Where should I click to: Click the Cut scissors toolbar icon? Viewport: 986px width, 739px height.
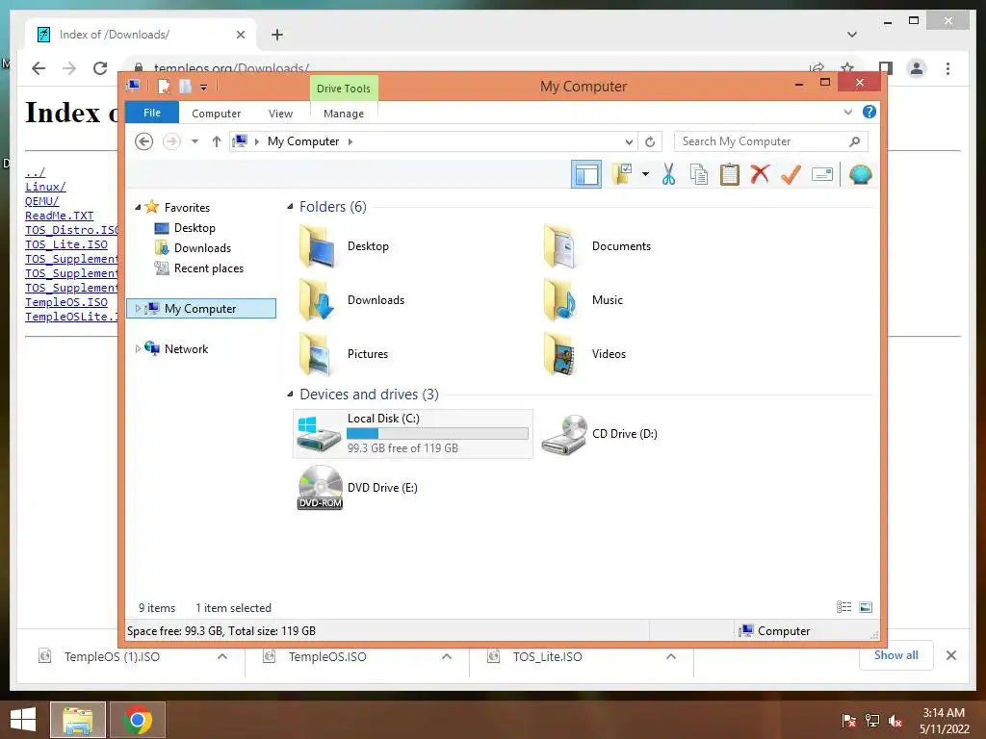(668, 175)
